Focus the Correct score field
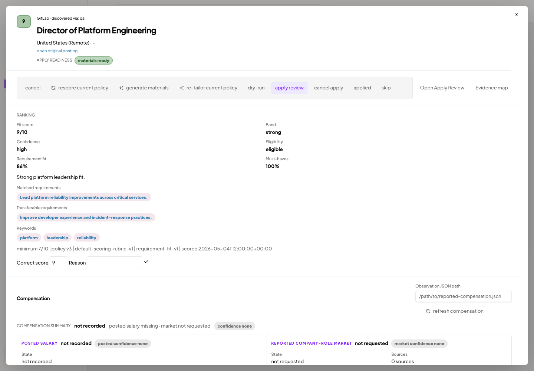Screen dimensions: 534x371 [x=59, y=263]
